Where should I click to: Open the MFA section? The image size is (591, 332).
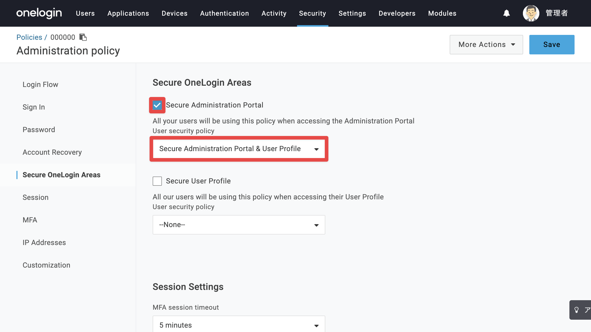tap(30, 220)
